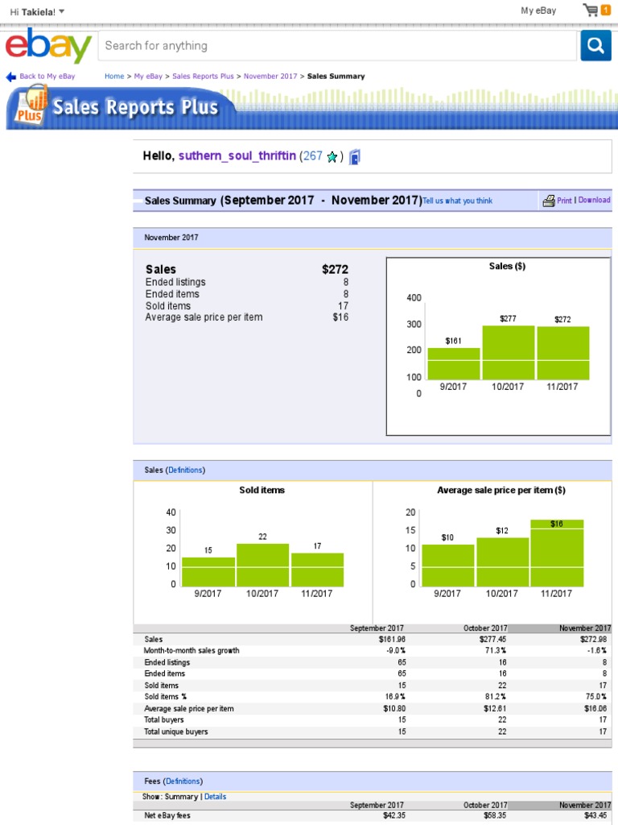Viewport: 618px width, 825px height.
Task: Click the blue back arrow icon
Action: [x=10, y=77]
